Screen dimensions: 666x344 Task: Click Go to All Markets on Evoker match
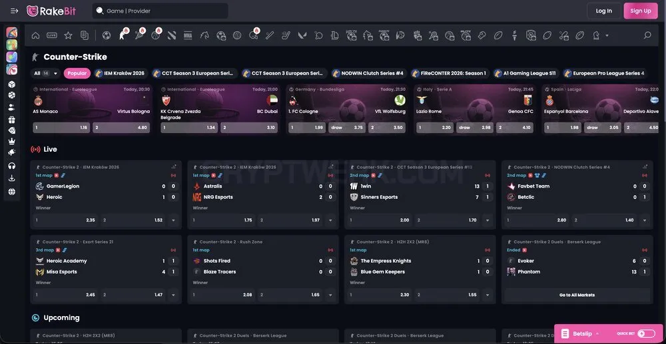[x=577, y=295]
